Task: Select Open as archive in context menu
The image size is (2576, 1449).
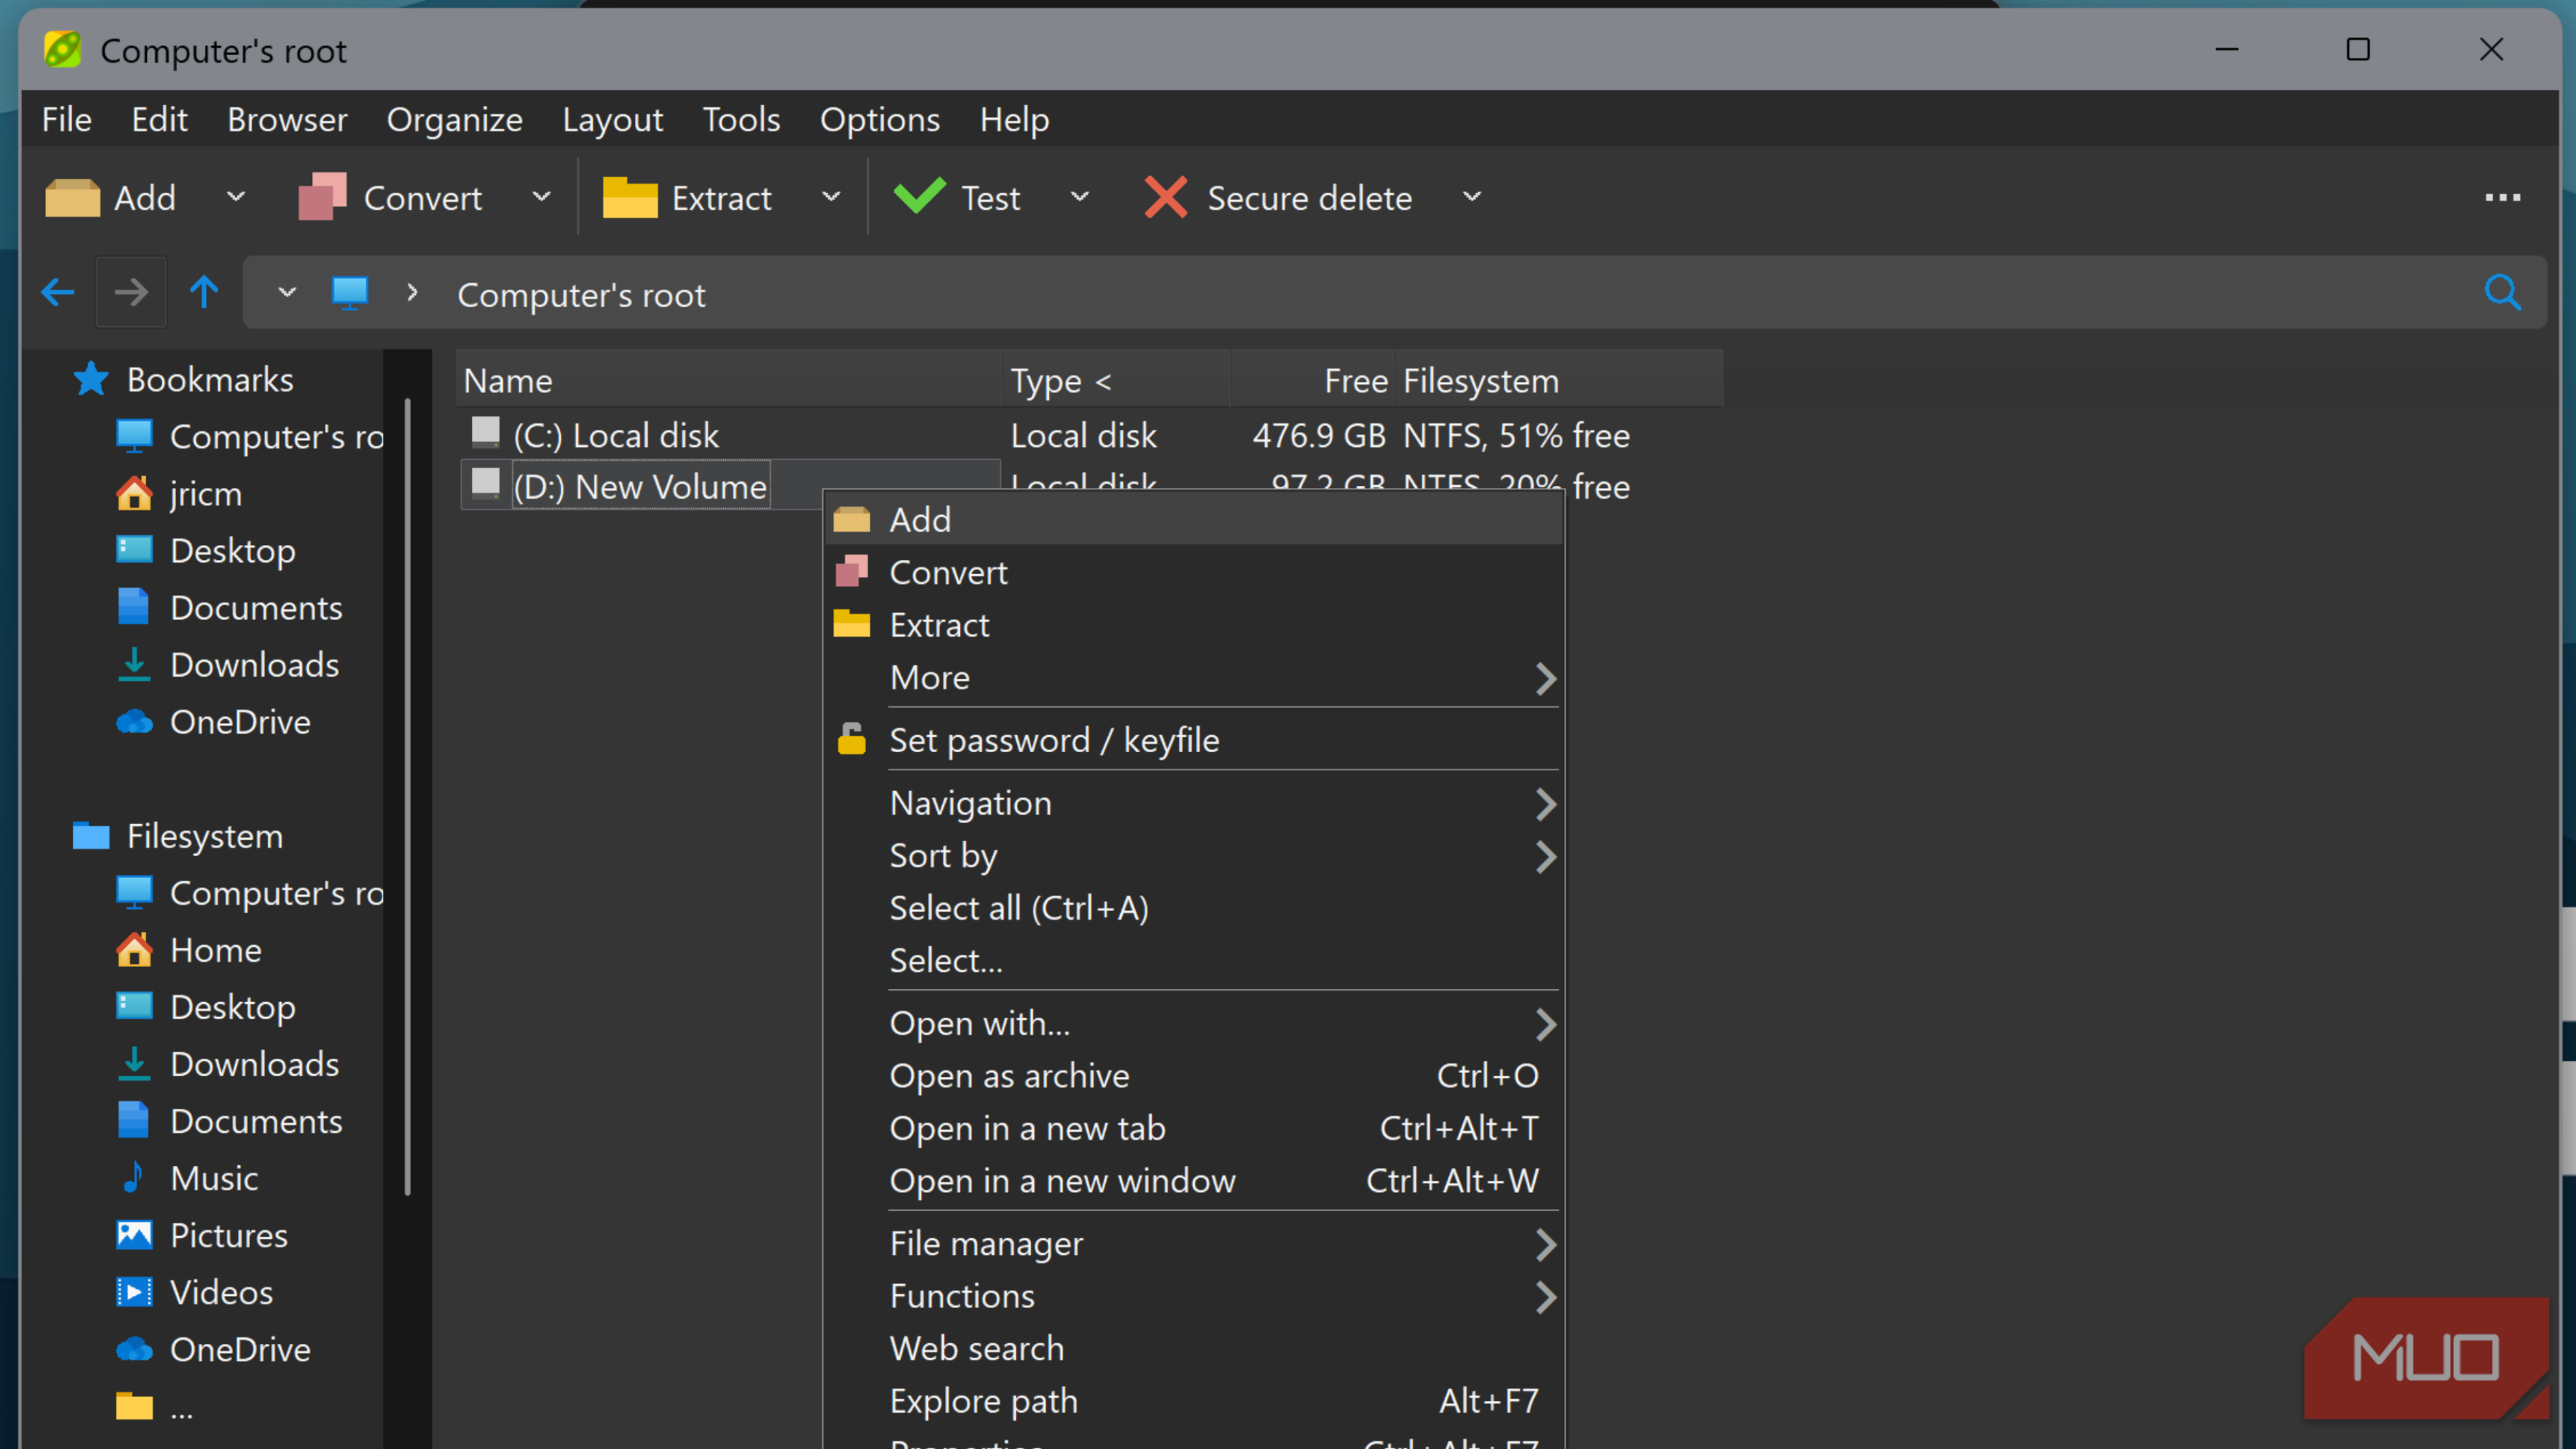Action: pyautogui.click(x=1009, y=1075)
